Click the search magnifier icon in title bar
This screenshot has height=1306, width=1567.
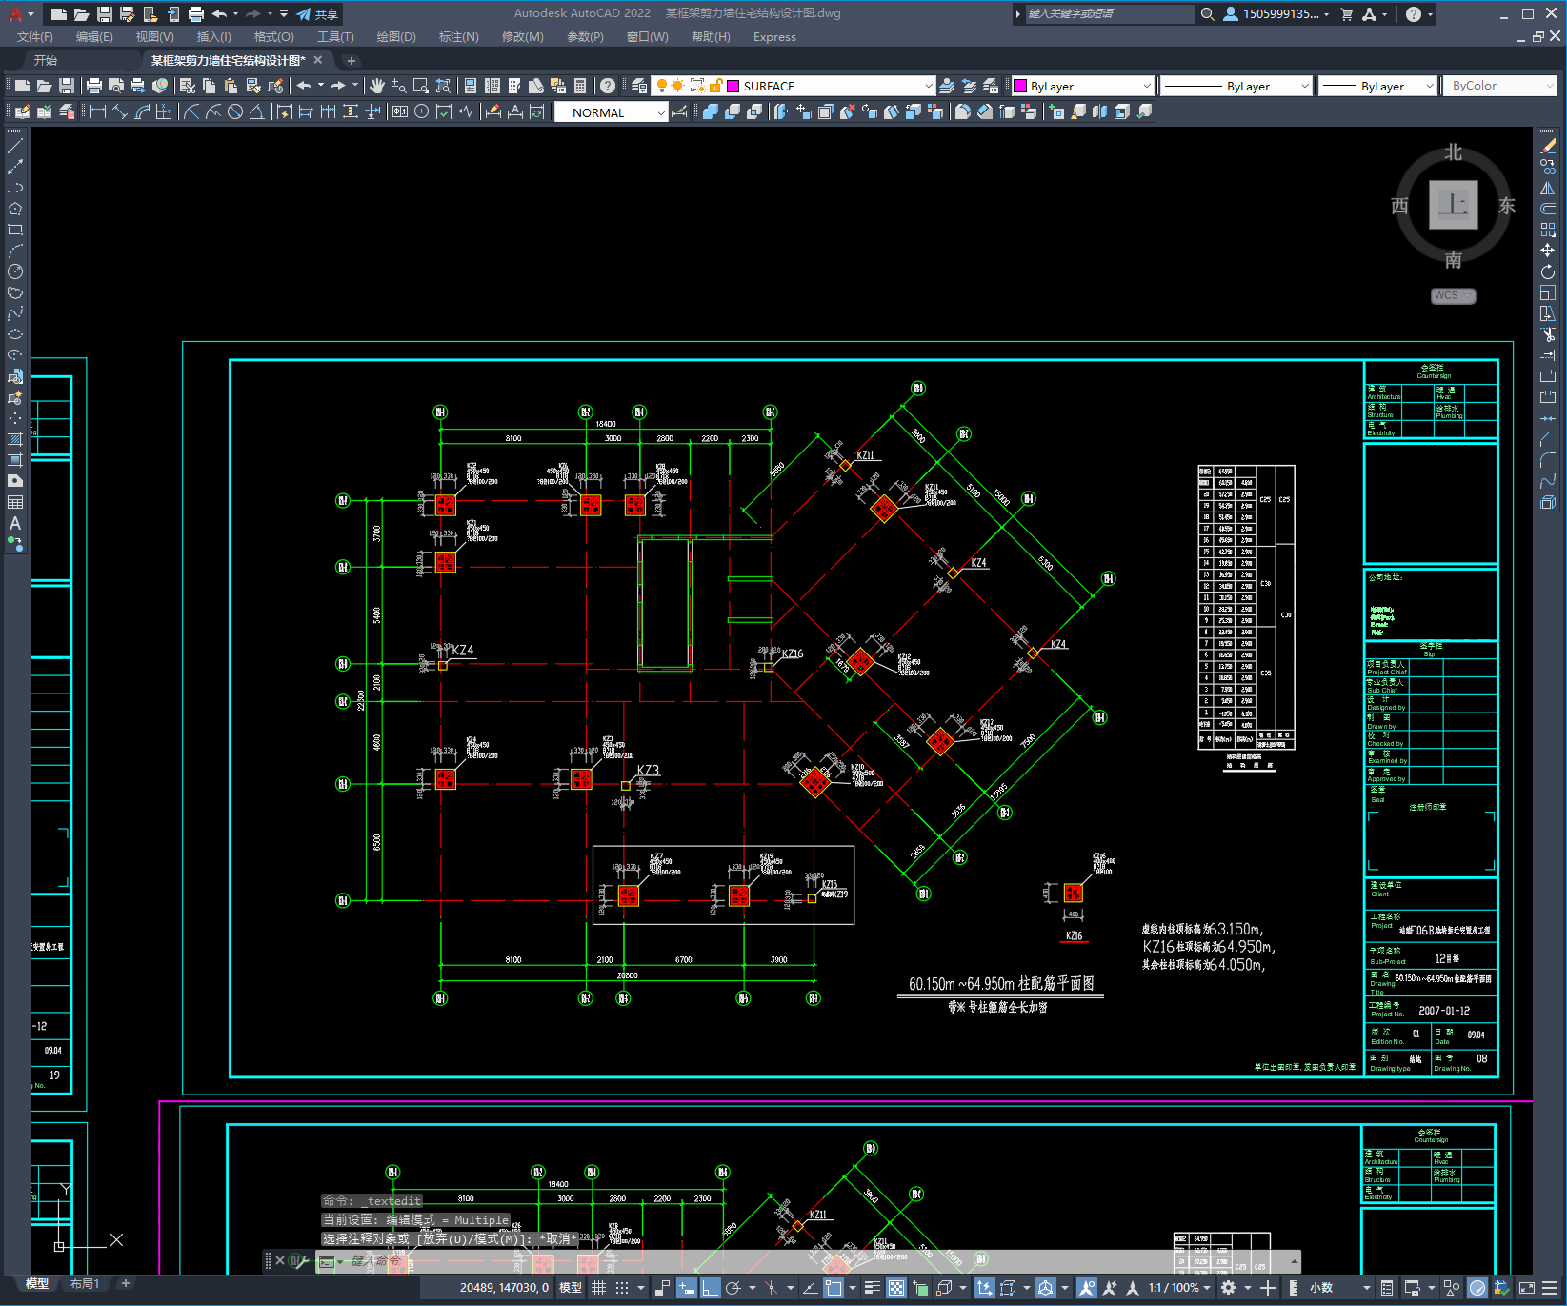[1207, 13]
